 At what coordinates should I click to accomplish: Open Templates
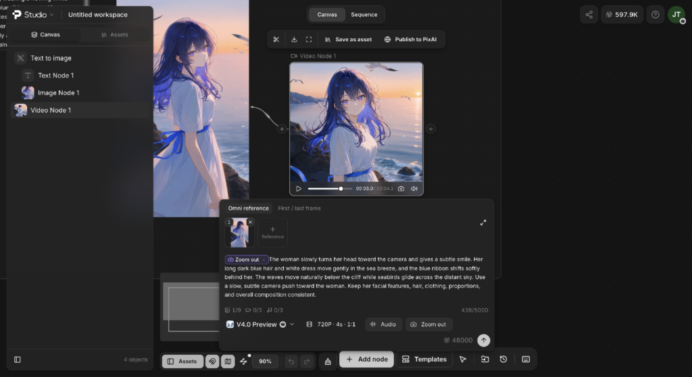click(x=424, y=359)
